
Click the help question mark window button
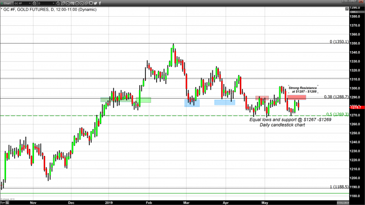[x=344, y=2]
